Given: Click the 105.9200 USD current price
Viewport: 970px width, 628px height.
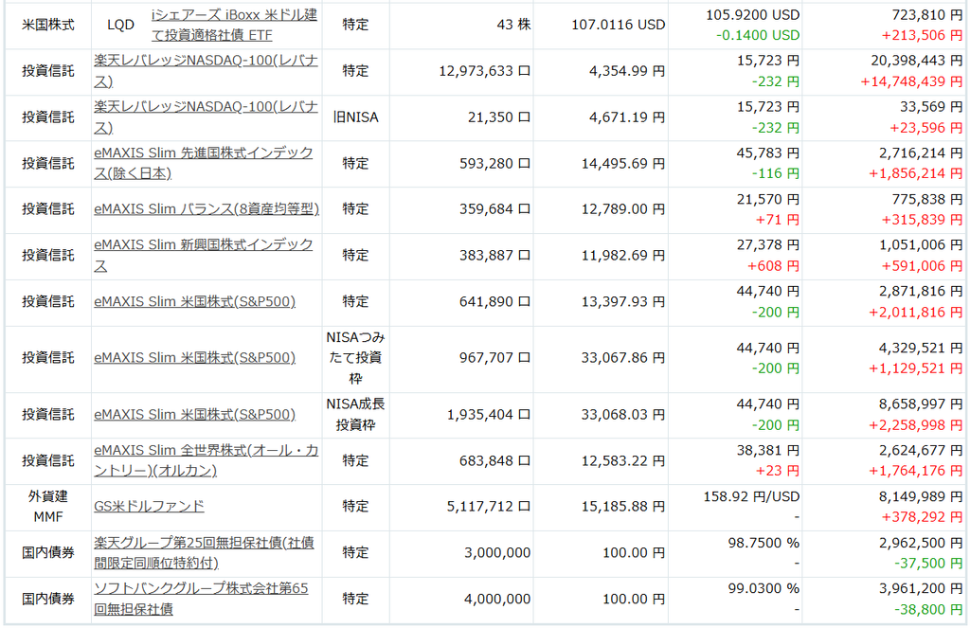Looking at the screenshot, I should point(753,15).
